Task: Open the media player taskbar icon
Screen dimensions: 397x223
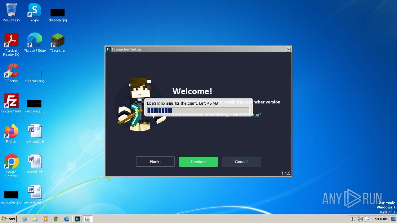Action: [x=46, y=219]
